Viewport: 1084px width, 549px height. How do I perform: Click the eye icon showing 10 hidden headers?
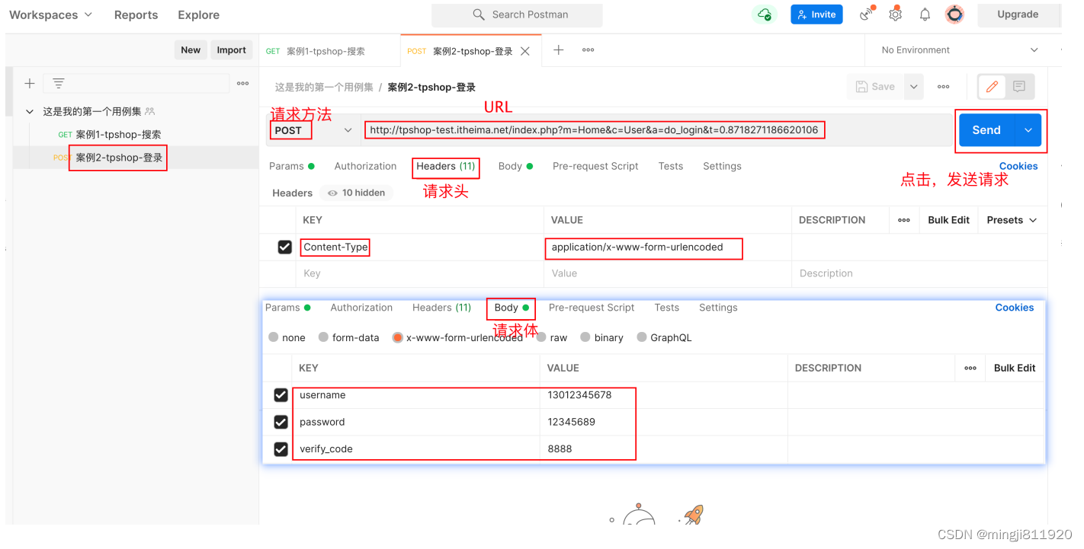click(333, 193)
